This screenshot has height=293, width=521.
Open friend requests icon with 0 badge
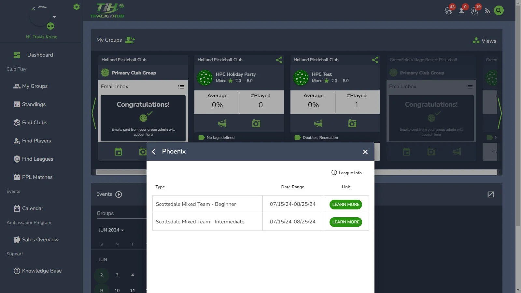click(x=461, y=11)
